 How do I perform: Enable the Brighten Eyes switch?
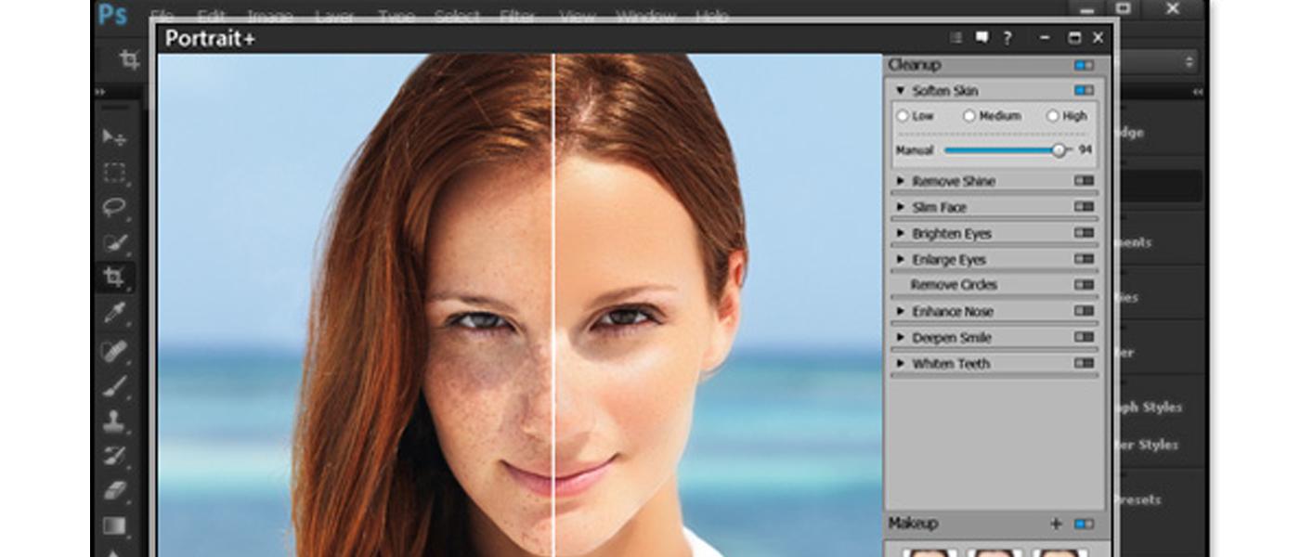pyautogui.click(x=1084, y=233)
